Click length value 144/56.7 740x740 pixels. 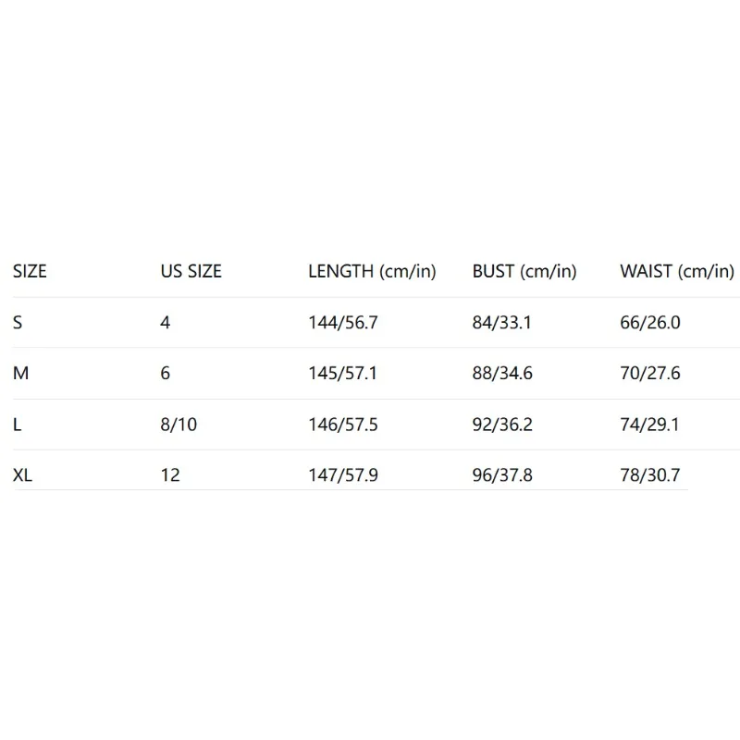(343, 323)
